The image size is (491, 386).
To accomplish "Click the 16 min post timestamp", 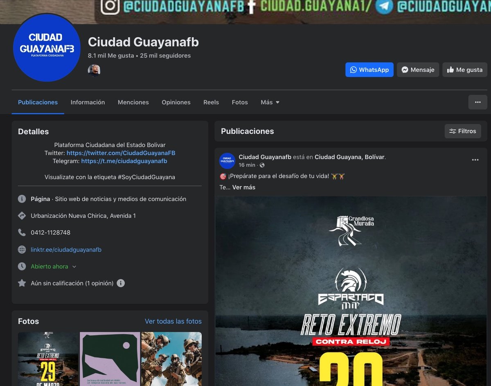I will click(x=247, y=165).
